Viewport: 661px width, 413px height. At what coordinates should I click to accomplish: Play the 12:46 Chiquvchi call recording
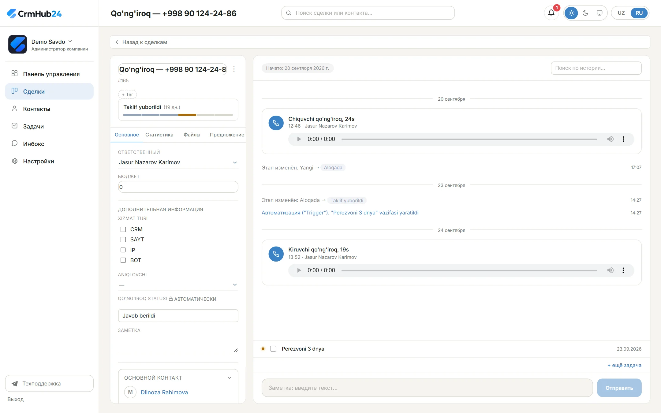299,139
